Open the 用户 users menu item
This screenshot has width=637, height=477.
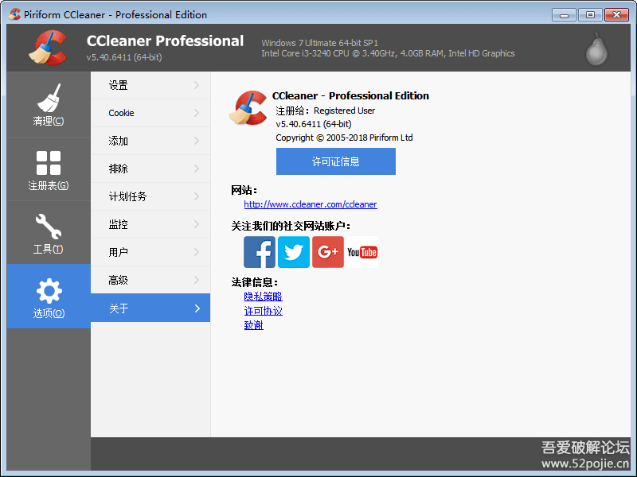click(150, 252)
